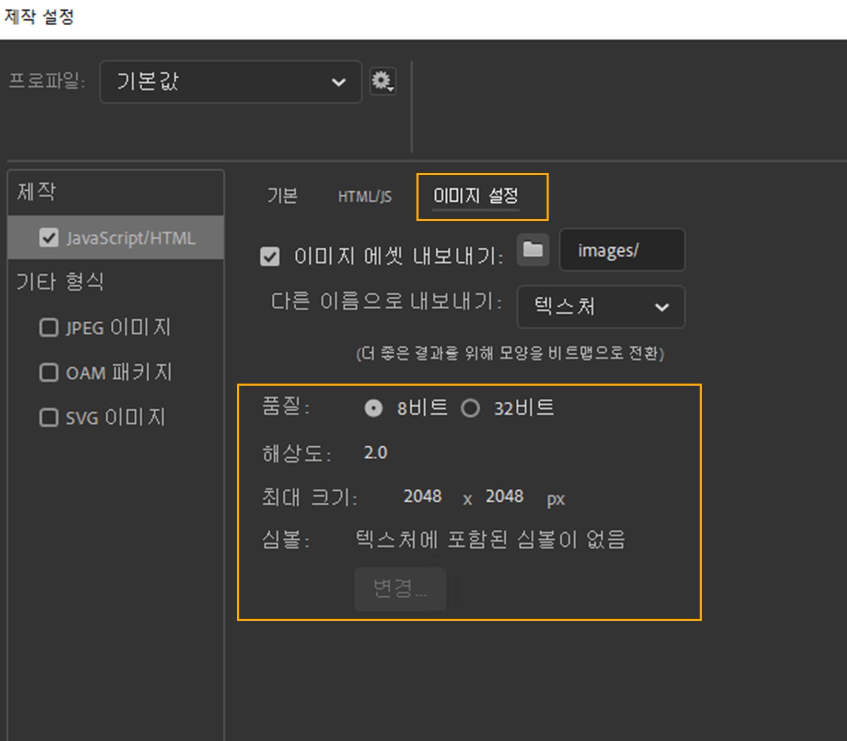Enable the JPEG 이미지 format checkbox
The height and width of the screenshot is (741, 847).
pos(49,328)
